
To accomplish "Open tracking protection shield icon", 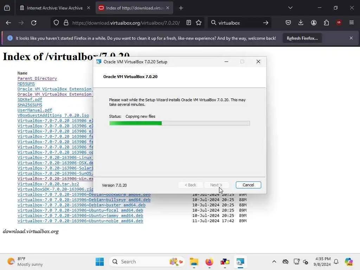I will click(56, 23).
